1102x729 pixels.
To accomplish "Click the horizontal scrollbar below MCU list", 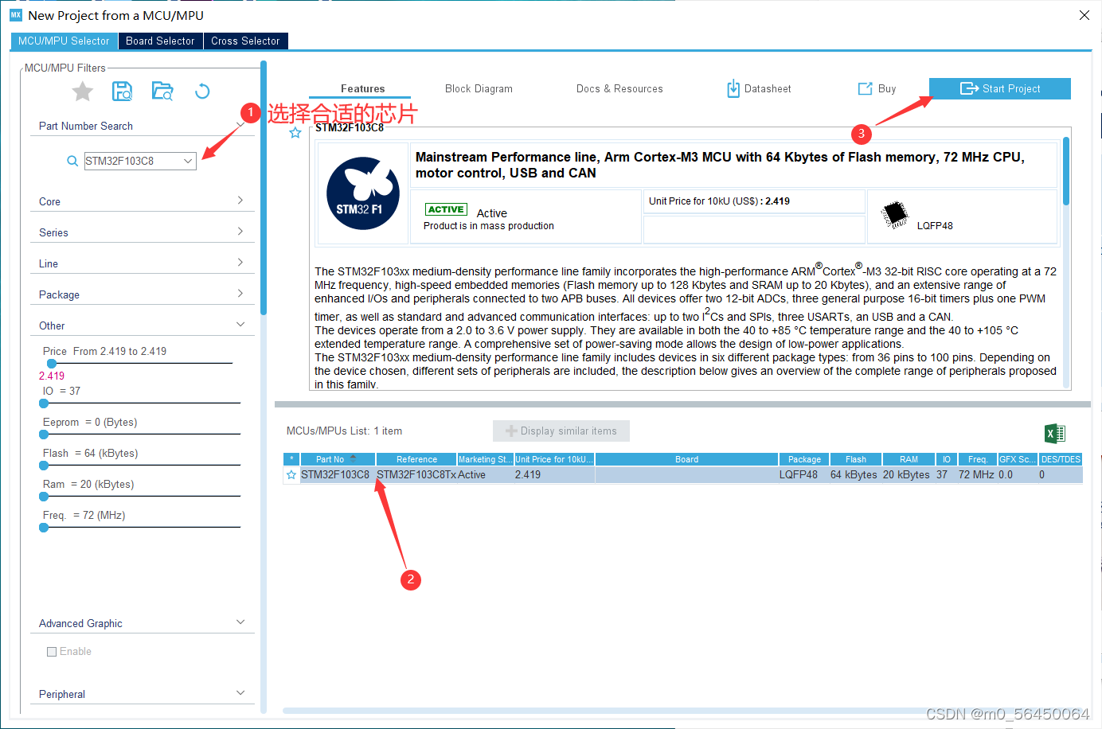I will coord(682,711).
